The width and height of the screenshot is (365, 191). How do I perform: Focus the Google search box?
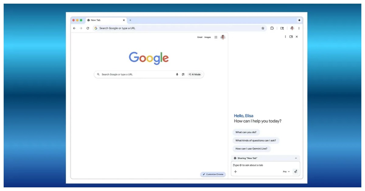point(149,74)
